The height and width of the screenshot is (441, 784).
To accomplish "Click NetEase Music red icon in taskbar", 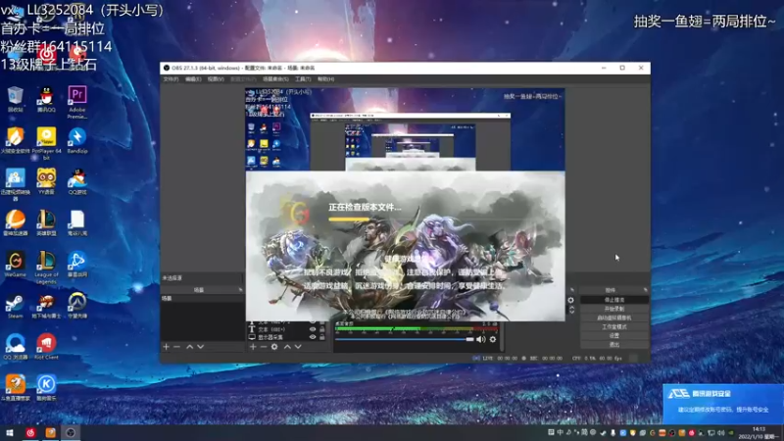I will tap(30, 432).
